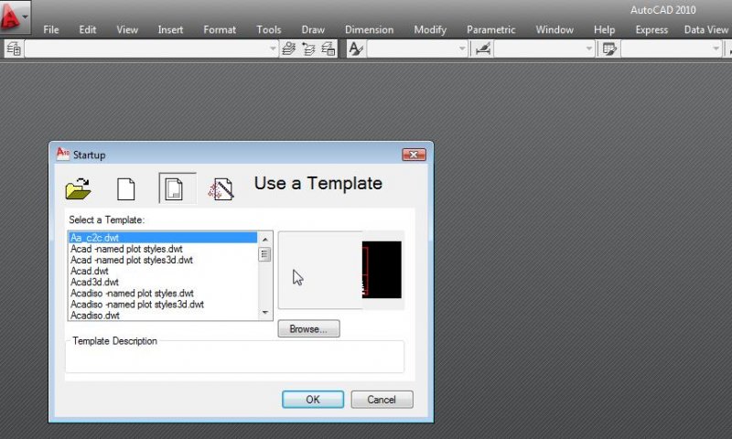Image resolution: width=732 pixels, height=439 pixels.
Task: Open the Format menu
Action: click(x=220, y=30)
